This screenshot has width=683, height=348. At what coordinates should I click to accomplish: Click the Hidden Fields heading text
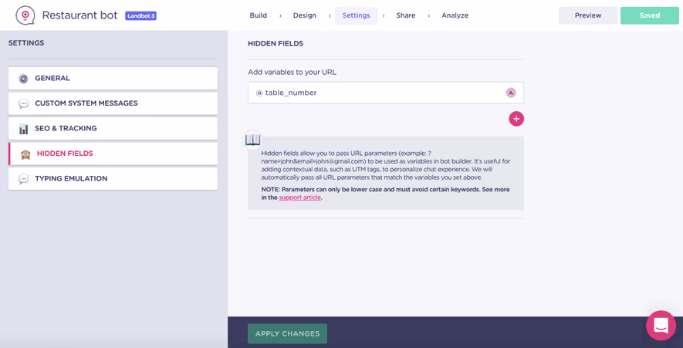tap(276, 43)
